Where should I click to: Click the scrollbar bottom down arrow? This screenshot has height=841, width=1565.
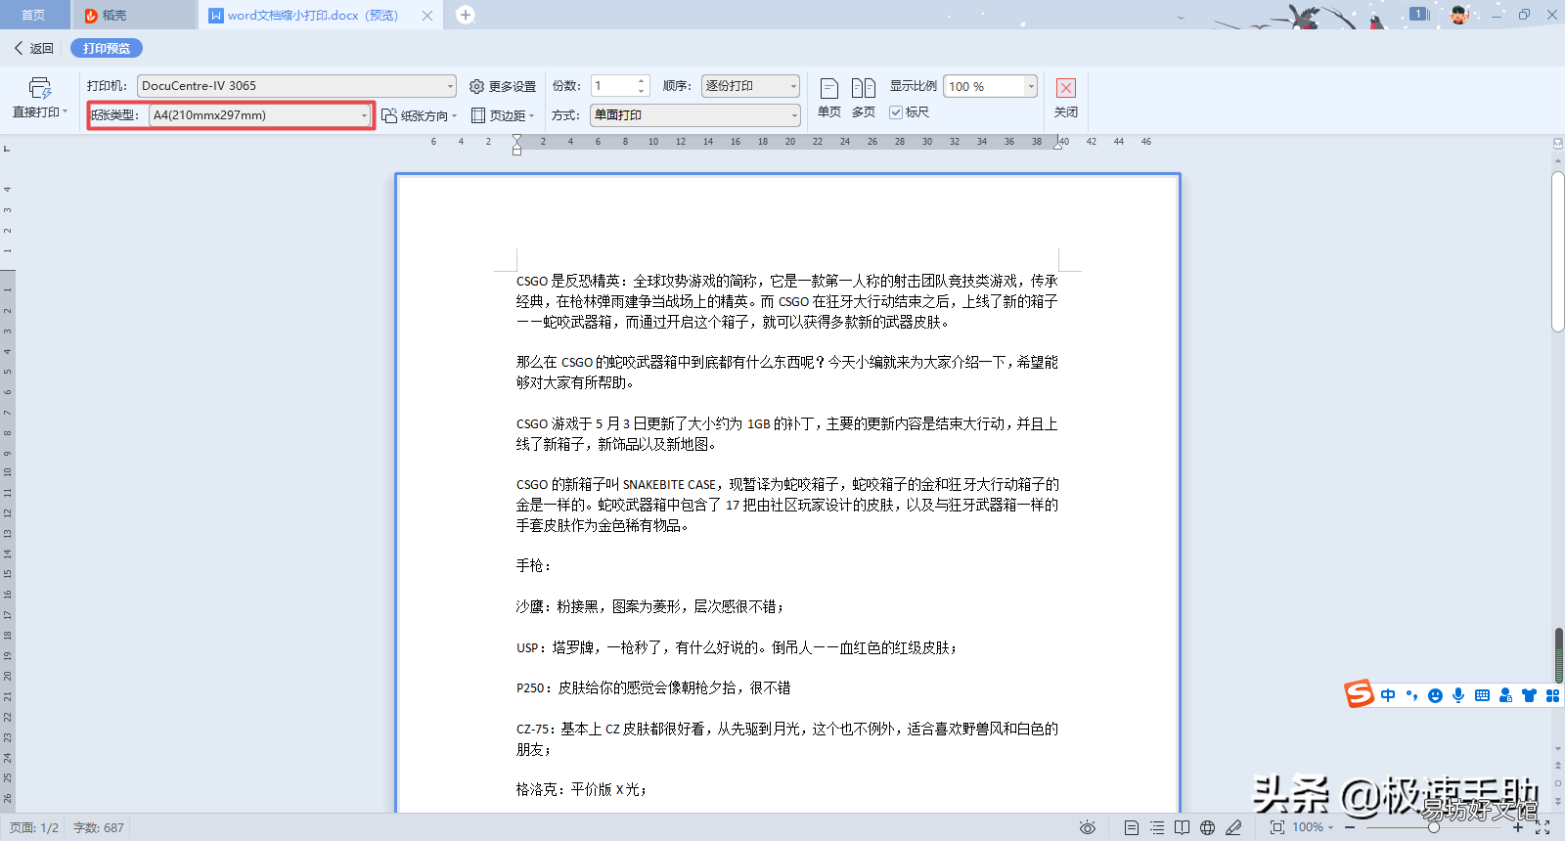click(1558, 749)
